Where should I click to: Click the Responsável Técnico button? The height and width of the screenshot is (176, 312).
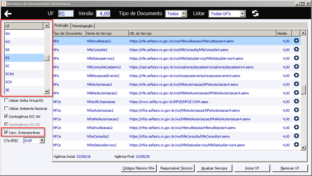tap(176, 168)
